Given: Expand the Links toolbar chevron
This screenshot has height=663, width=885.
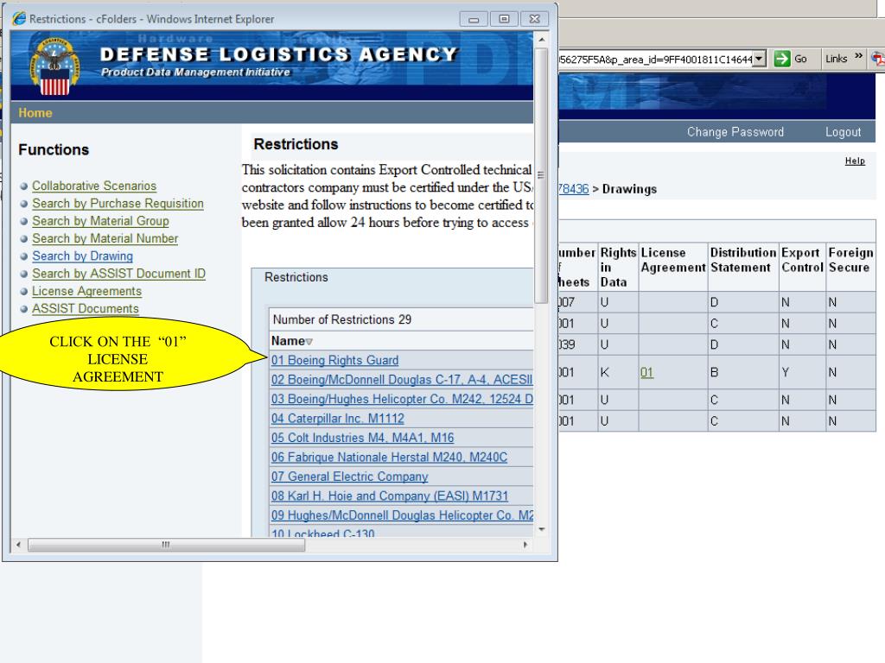Looking at the screenshot, I should (x=858, y=56).
